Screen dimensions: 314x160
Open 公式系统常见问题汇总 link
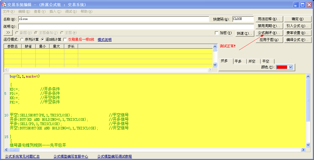pyautogui.click(x=22, y=157)
